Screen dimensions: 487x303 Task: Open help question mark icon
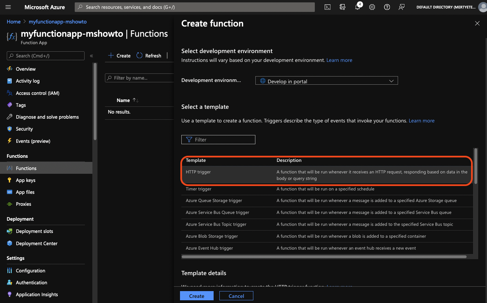click(x=387, y=7)
